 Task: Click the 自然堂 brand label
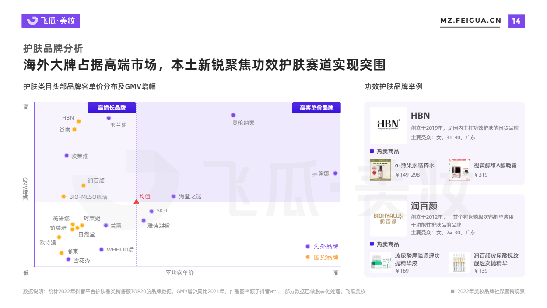click(x=87, y=234)
